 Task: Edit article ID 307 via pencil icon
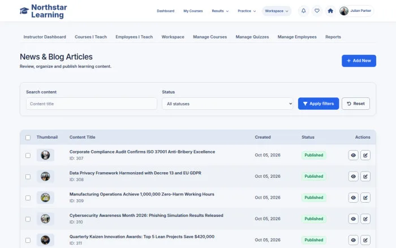[x=365, y=155]
